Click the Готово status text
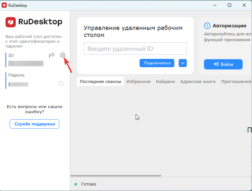Viewport: 252px width, 191px height. click(x=89, y=184)
